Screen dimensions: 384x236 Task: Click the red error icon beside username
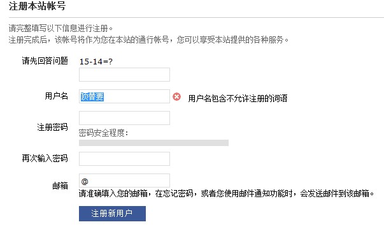pos(176,97)
